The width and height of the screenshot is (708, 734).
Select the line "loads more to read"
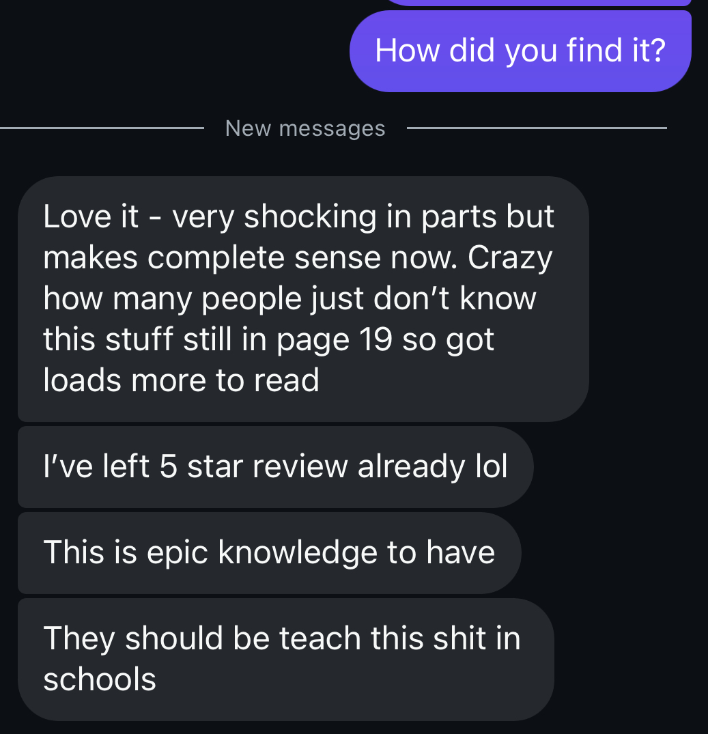pos(181,380)
